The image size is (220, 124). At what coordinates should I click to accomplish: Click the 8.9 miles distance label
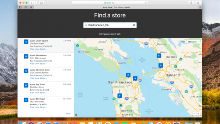[67, 84]
